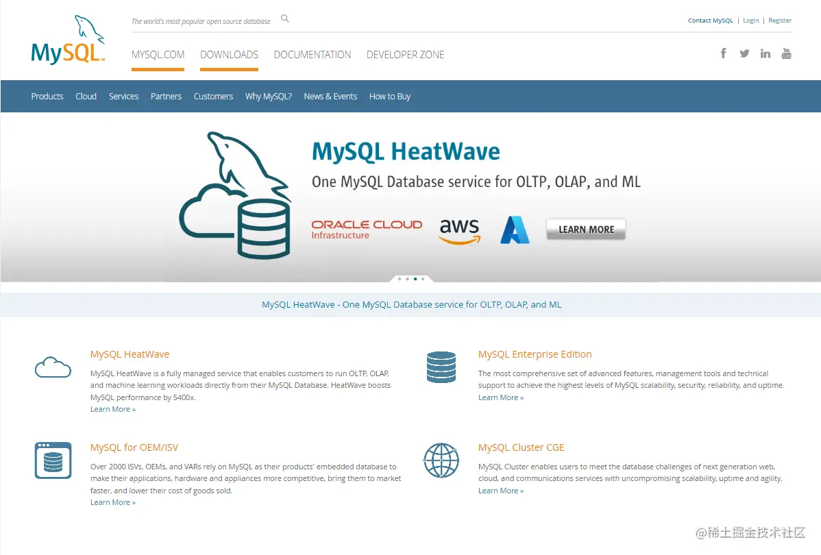Open the MySQL Cluster CGE heading

coord(521,447)
